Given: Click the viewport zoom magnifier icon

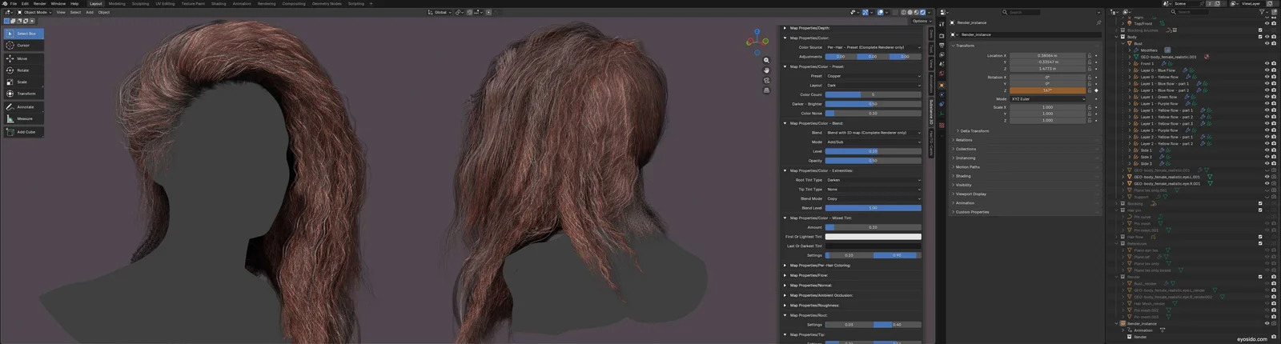Looking at the screenshot, I should coord(766,61).
